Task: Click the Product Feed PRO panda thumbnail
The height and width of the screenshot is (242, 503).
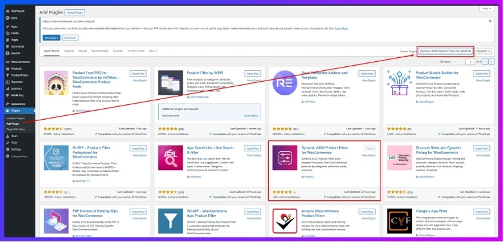Action: point(56,83)
